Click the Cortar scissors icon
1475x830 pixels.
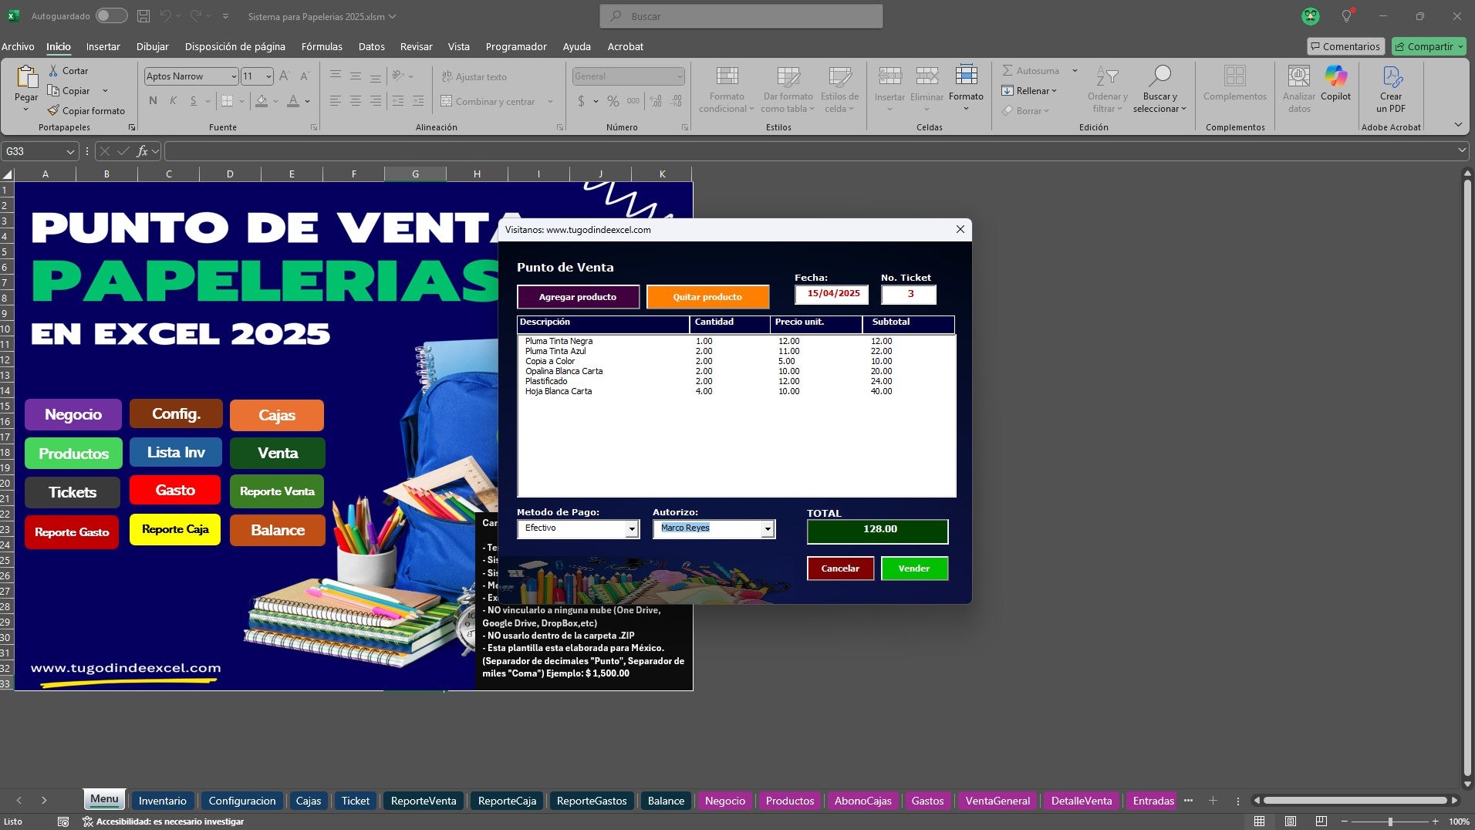pyautogui.click(x=53, y=70)
